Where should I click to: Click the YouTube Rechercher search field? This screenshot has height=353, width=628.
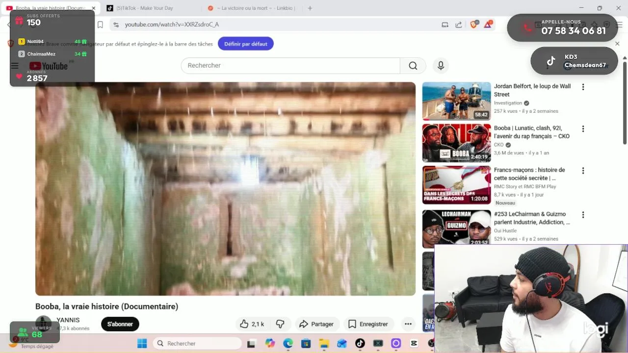coord(290,66)
